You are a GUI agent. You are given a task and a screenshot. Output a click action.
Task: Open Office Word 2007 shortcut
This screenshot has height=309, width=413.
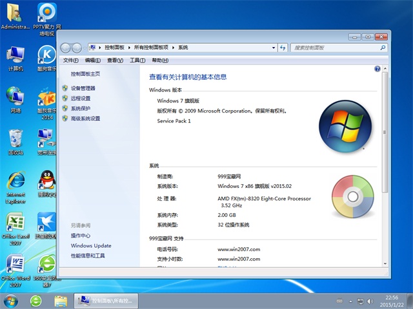click(x=15, y=270)
